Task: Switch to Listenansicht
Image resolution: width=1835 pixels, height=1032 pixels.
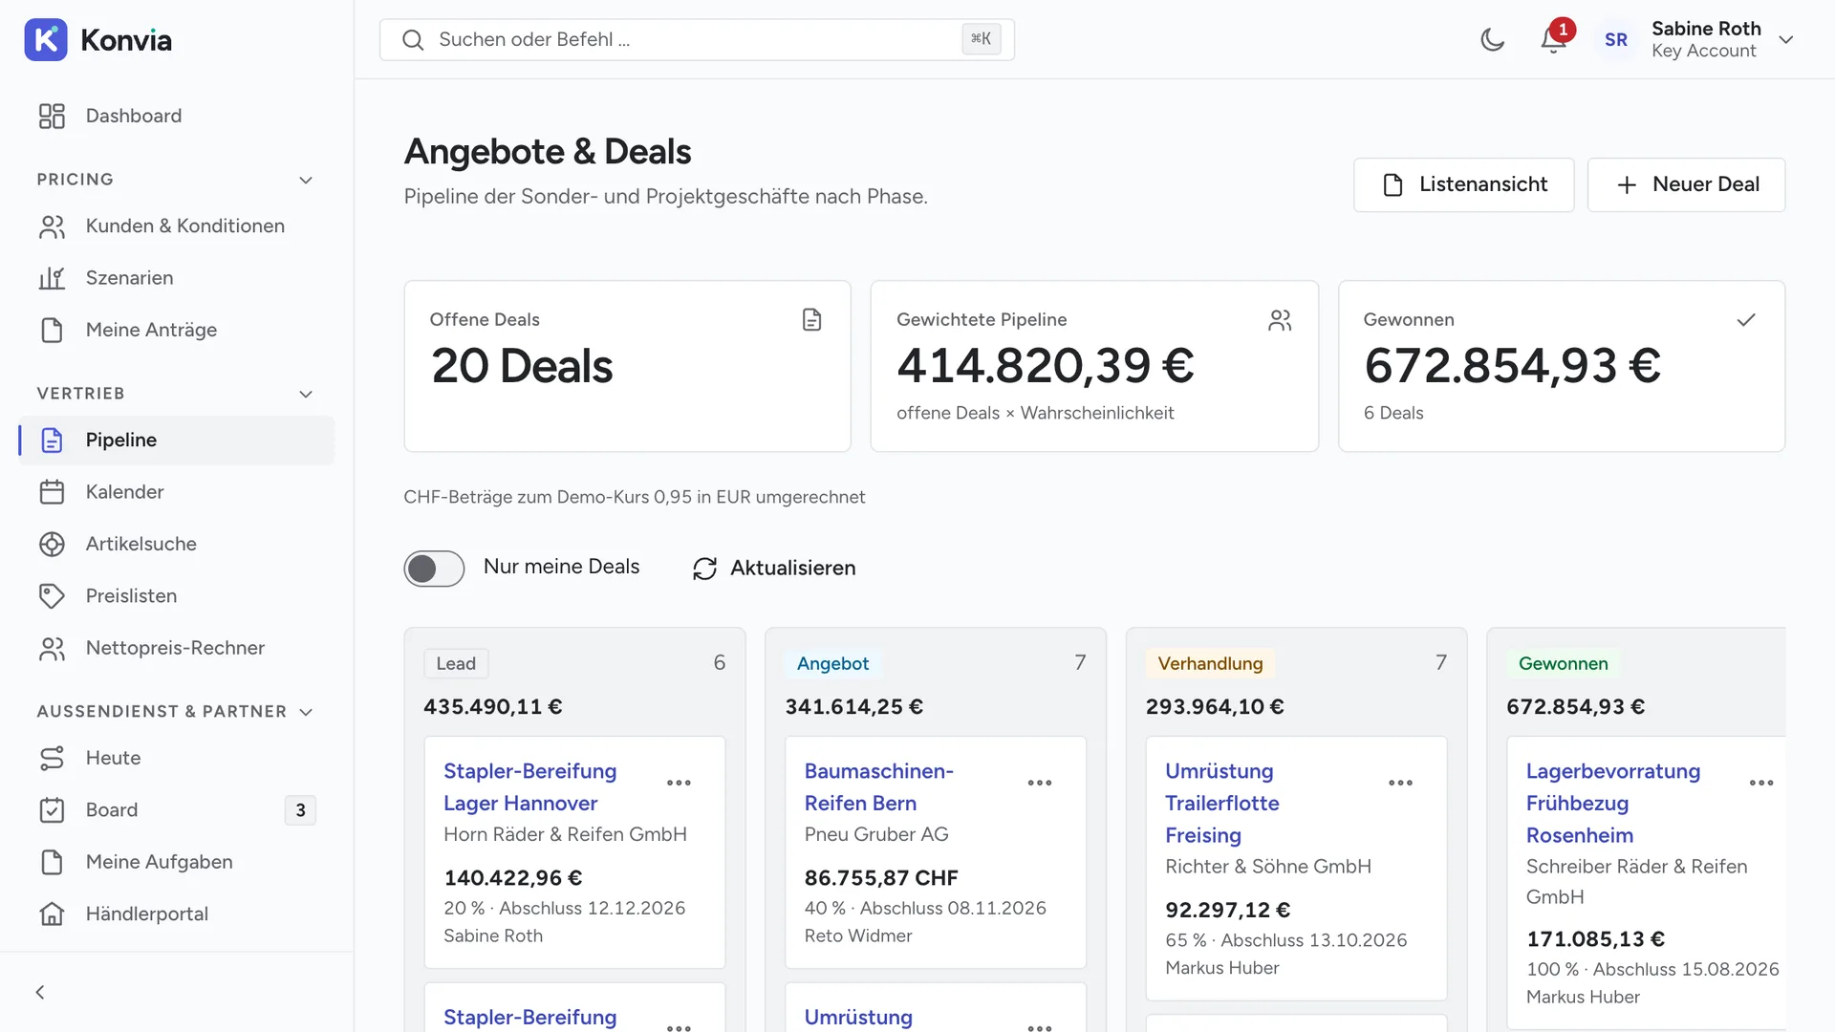Action: [x=1463, y=185]
